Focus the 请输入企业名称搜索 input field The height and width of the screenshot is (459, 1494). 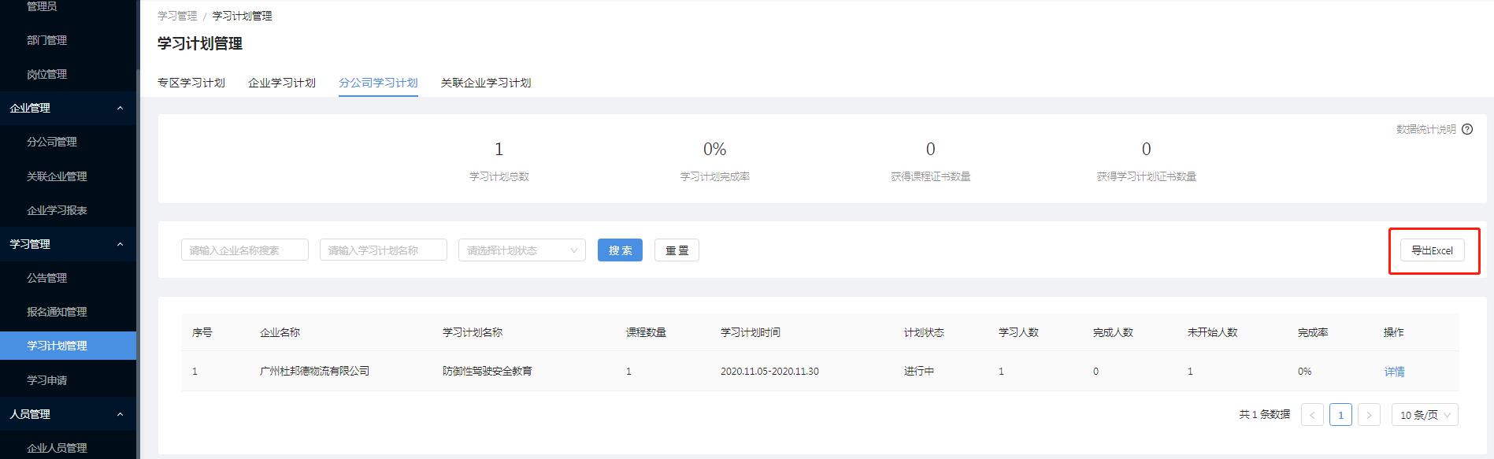click(x=244, y=250)
